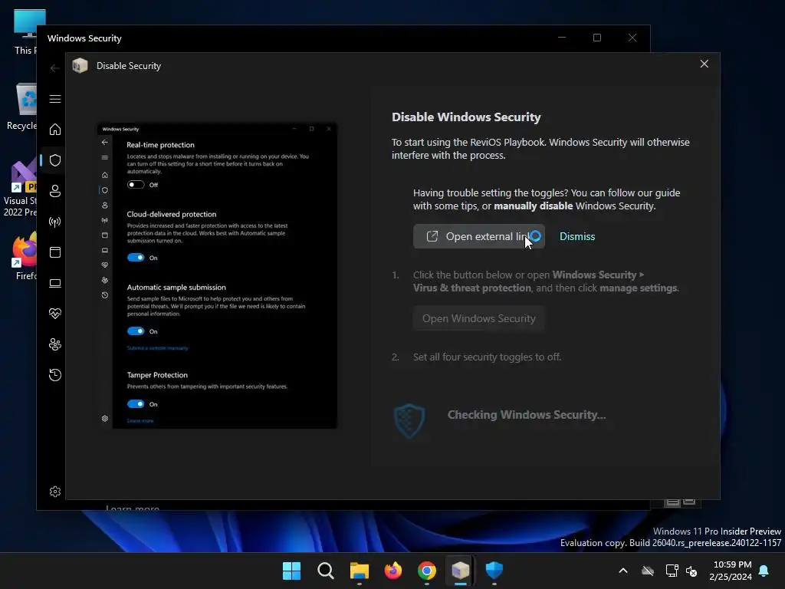The height and width of the screenshot is (589, 785).
Task: Open the clock showing 10:59 PM
Action: [x=731, y=571]
